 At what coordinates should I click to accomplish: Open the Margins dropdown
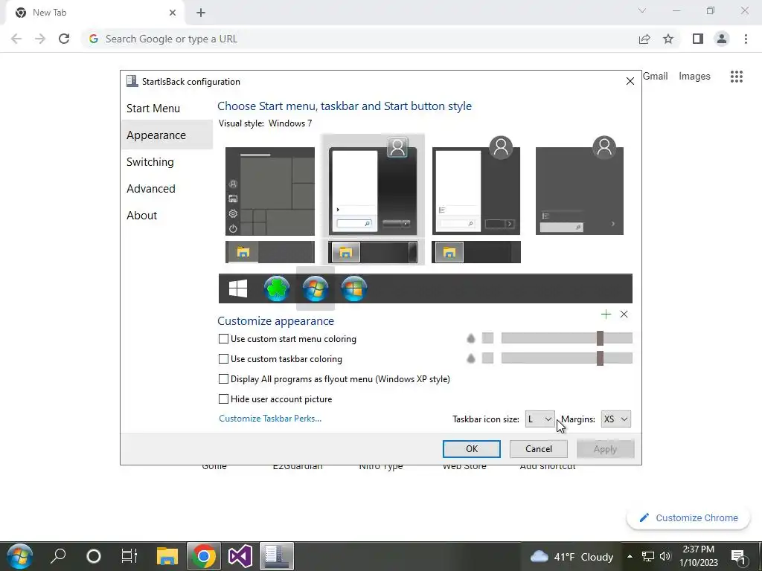[x=615, y=419]
